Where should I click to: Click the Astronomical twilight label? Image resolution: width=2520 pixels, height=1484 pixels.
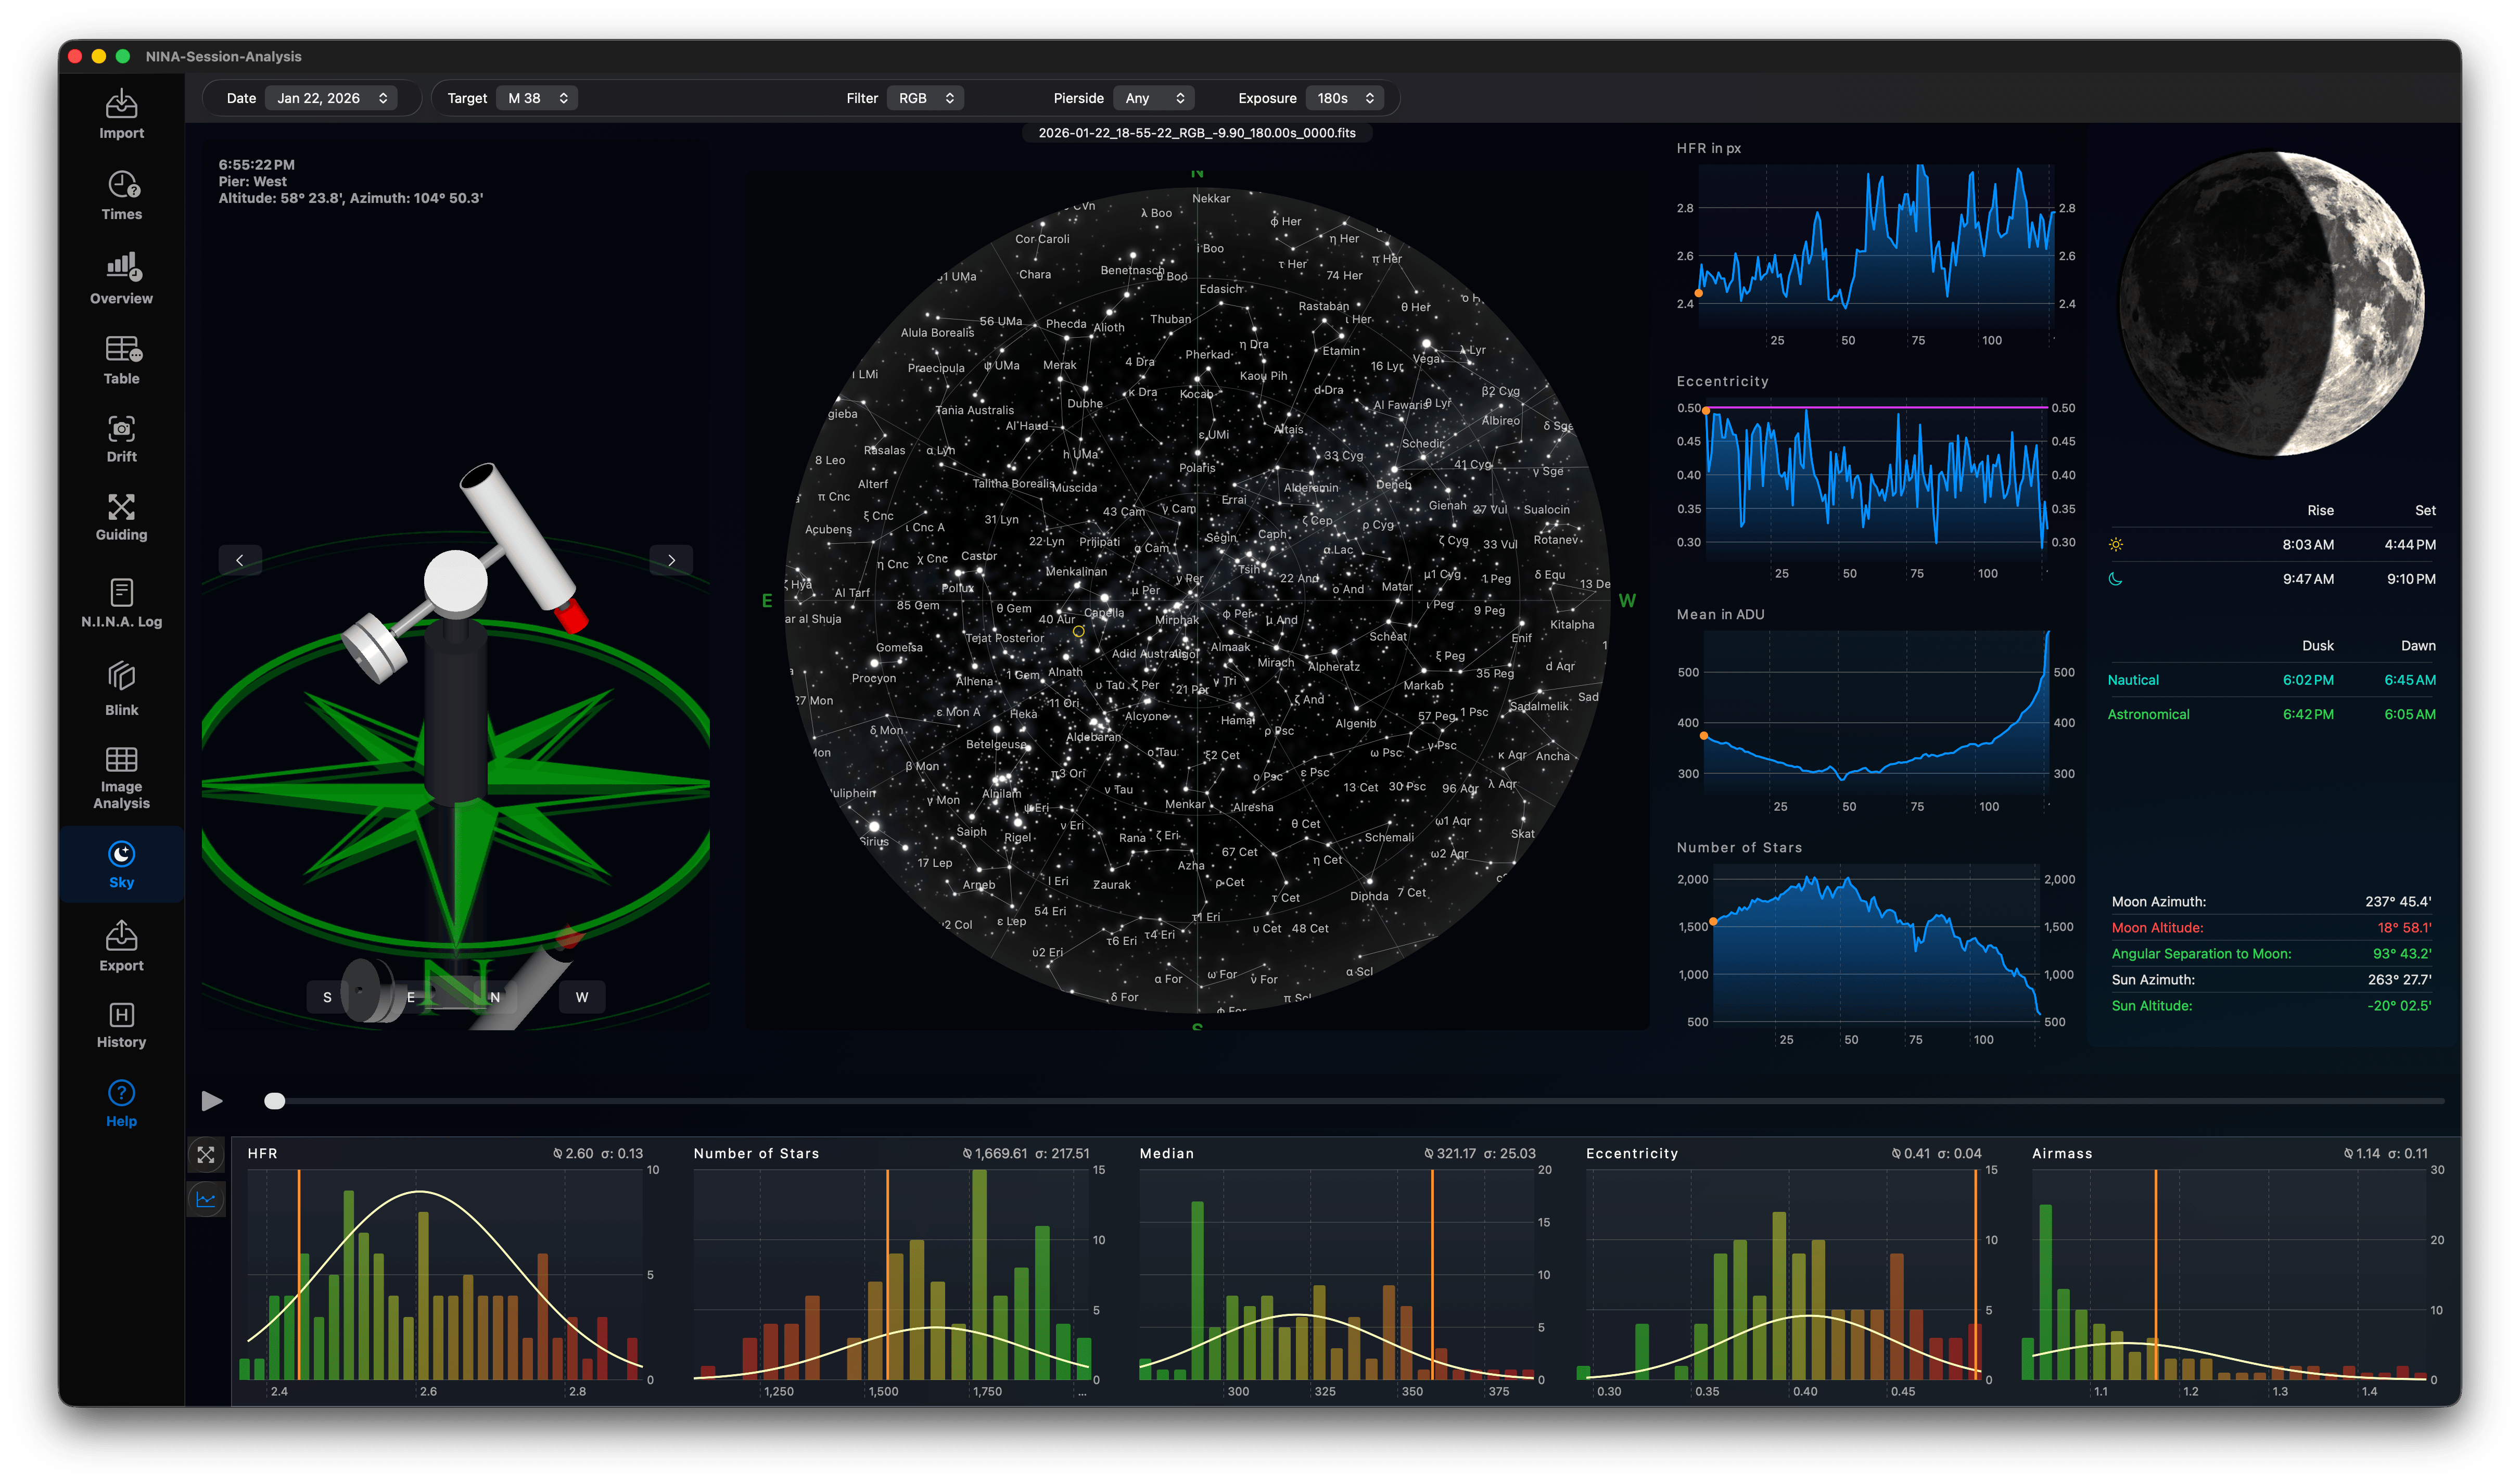click(2148, 714)
